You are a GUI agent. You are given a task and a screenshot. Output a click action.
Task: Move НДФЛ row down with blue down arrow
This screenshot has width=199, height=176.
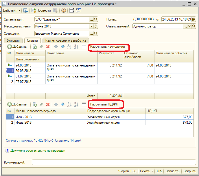pos(62,104)
